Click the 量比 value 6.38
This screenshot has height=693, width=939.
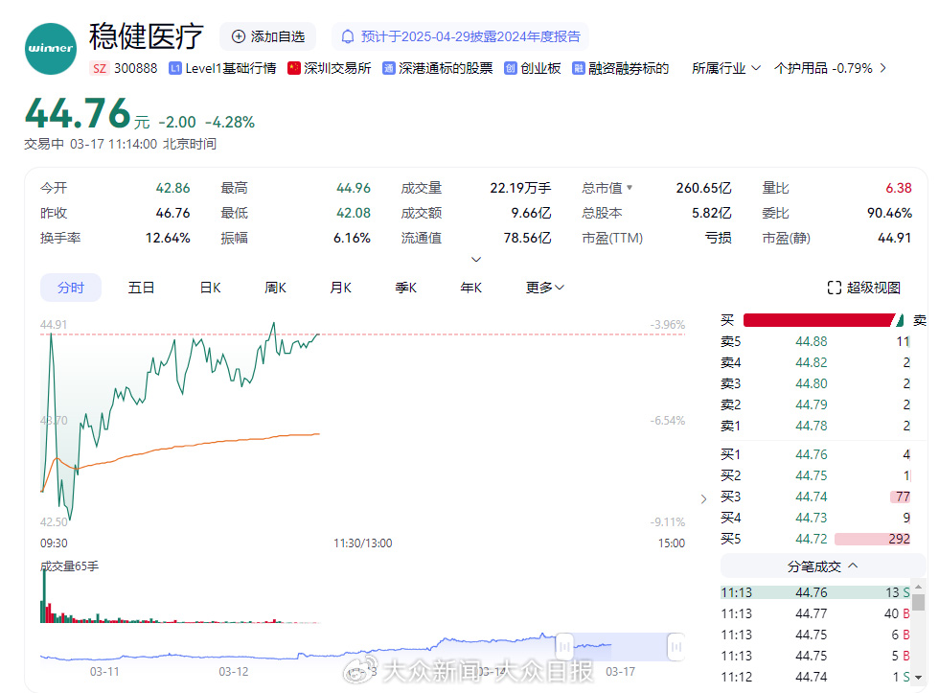899,188
